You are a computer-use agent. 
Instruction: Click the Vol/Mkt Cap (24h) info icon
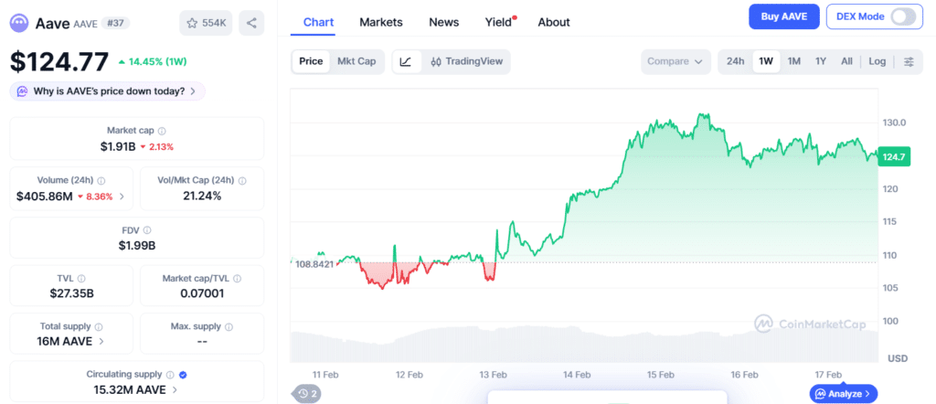tap(241, 180)
